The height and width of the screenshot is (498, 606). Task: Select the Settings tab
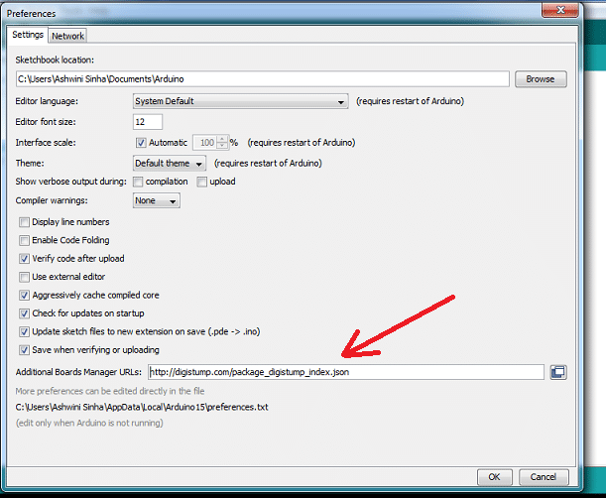(28, 35)
